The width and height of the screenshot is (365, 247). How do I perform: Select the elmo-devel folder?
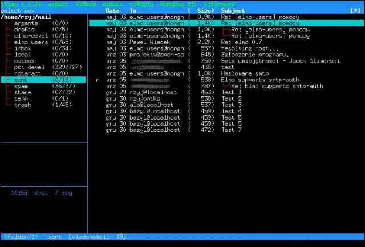click(43, 35)
